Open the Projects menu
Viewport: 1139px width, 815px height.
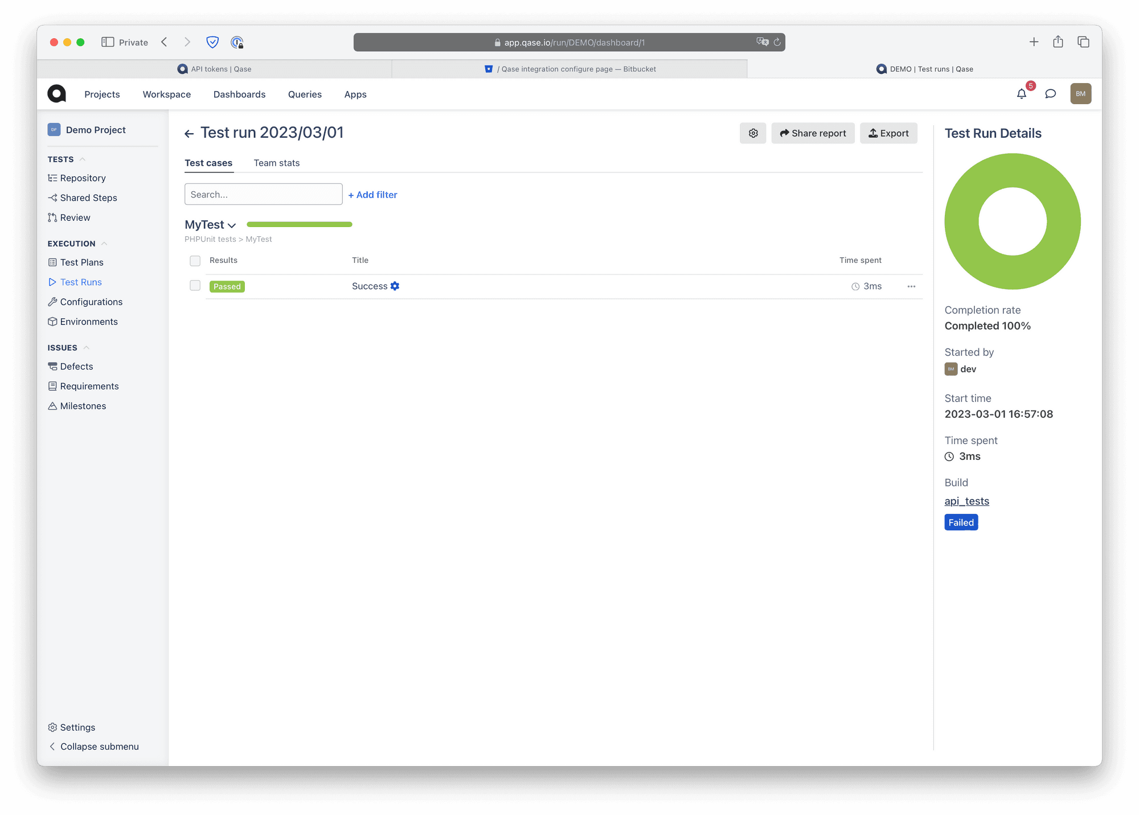click(x=102, y=94)
